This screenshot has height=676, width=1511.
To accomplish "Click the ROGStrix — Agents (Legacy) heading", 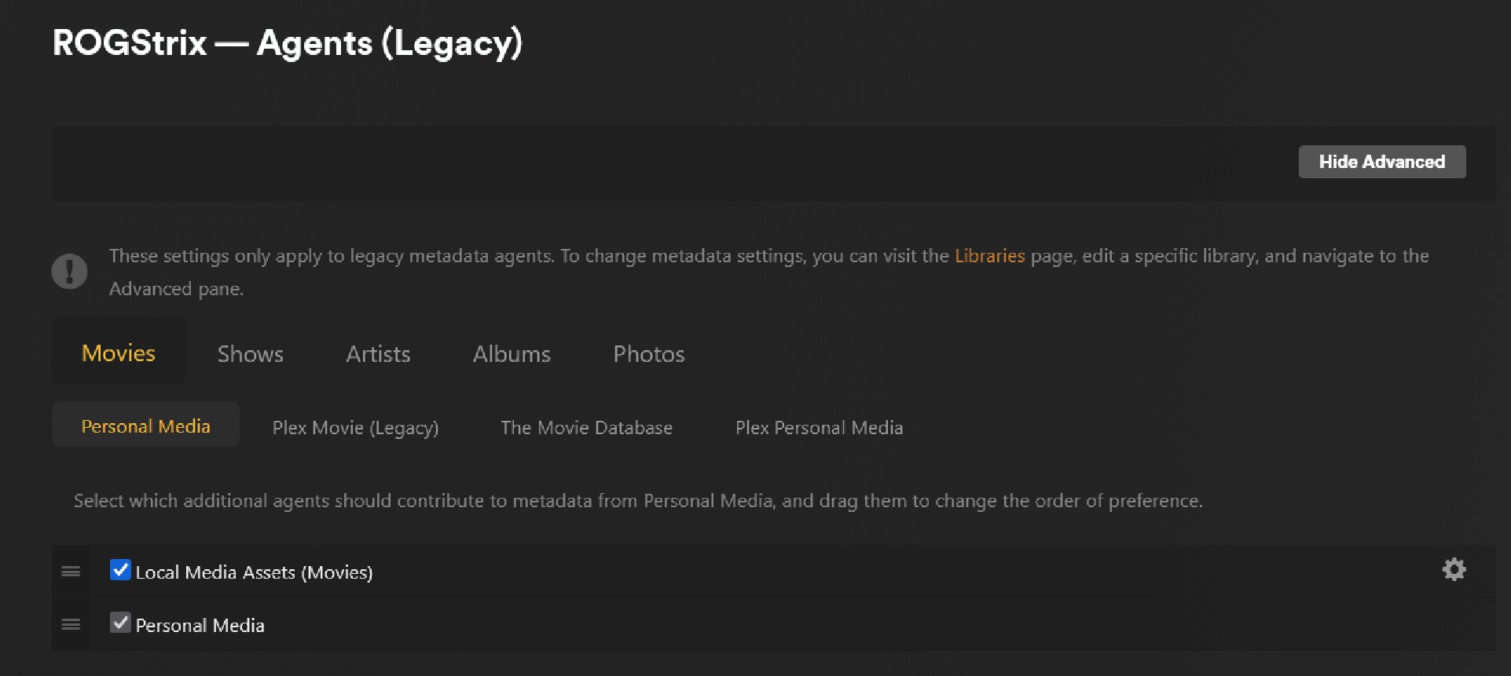I will [x=288, y=43].
